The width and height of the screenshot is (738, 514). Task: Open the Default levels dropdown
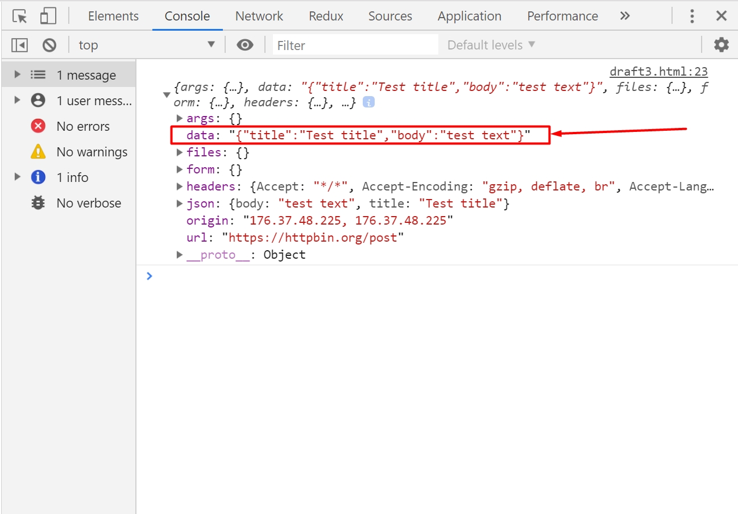[x=491, y=45]
